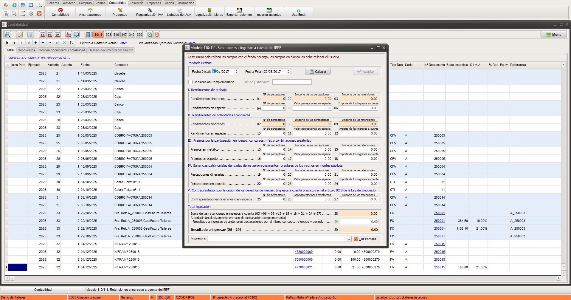Open model 303 from toolbar
571x300 pixels.
point(108,35)
